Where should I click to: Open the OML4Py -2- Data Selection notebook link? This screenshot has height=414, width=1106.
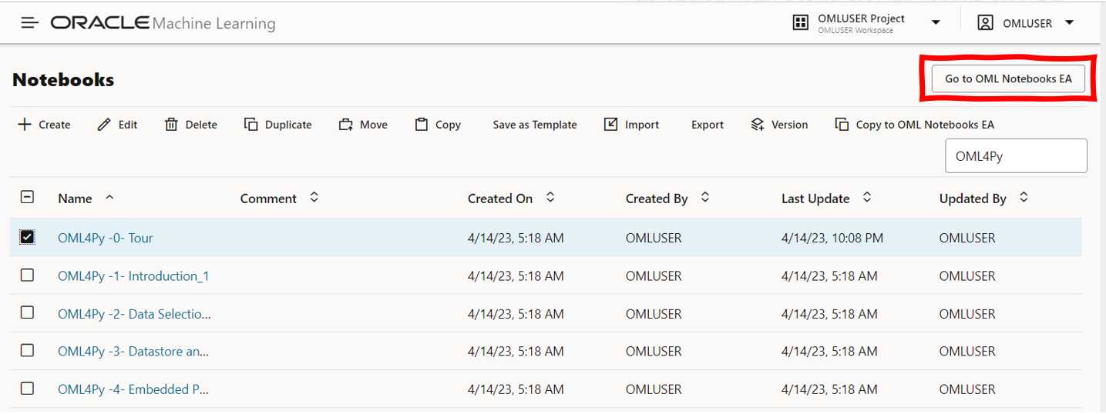[134, 314]
